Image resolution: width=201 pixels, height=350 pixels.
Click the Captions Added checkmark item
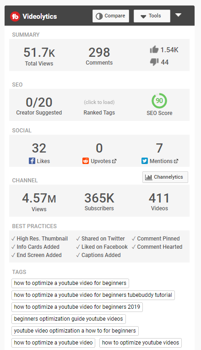click(x=98, y=255)
